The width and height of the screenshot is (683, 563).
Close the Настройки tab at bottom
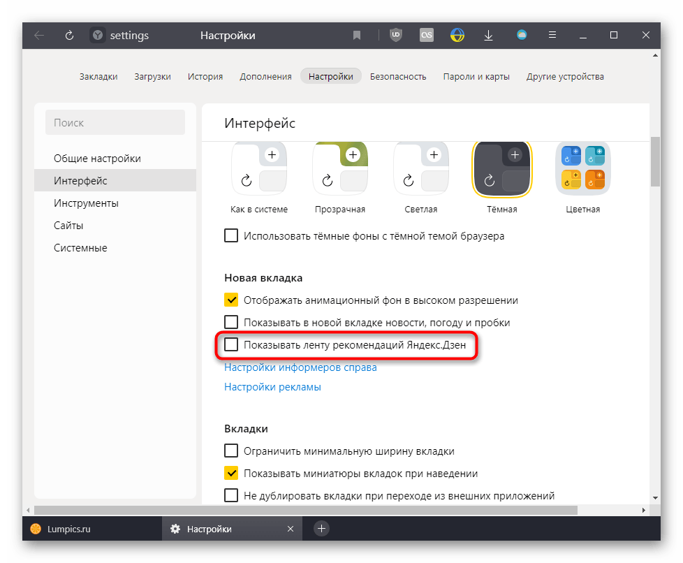click(x=291, y=529)
